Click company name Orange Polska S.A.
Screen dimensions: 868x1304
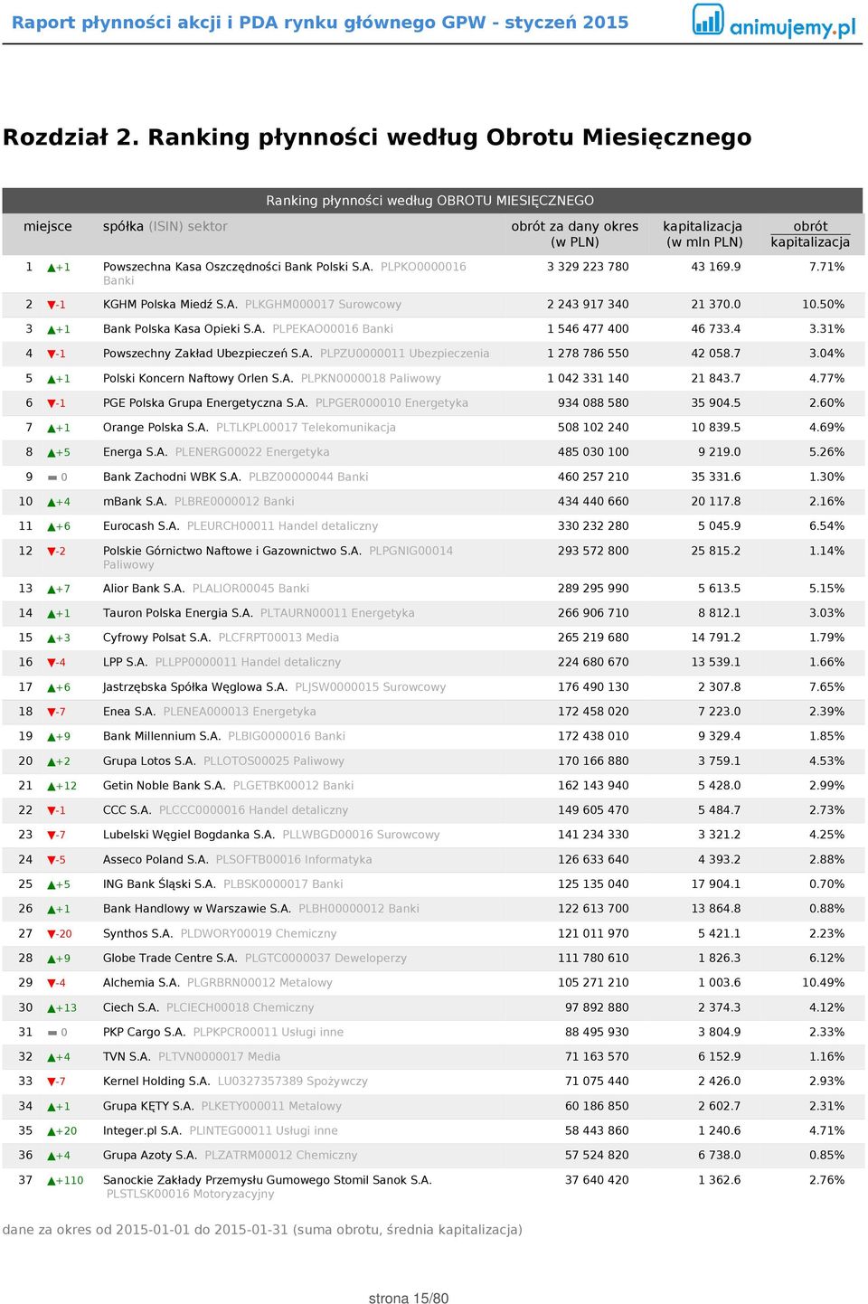pos(156,428)
